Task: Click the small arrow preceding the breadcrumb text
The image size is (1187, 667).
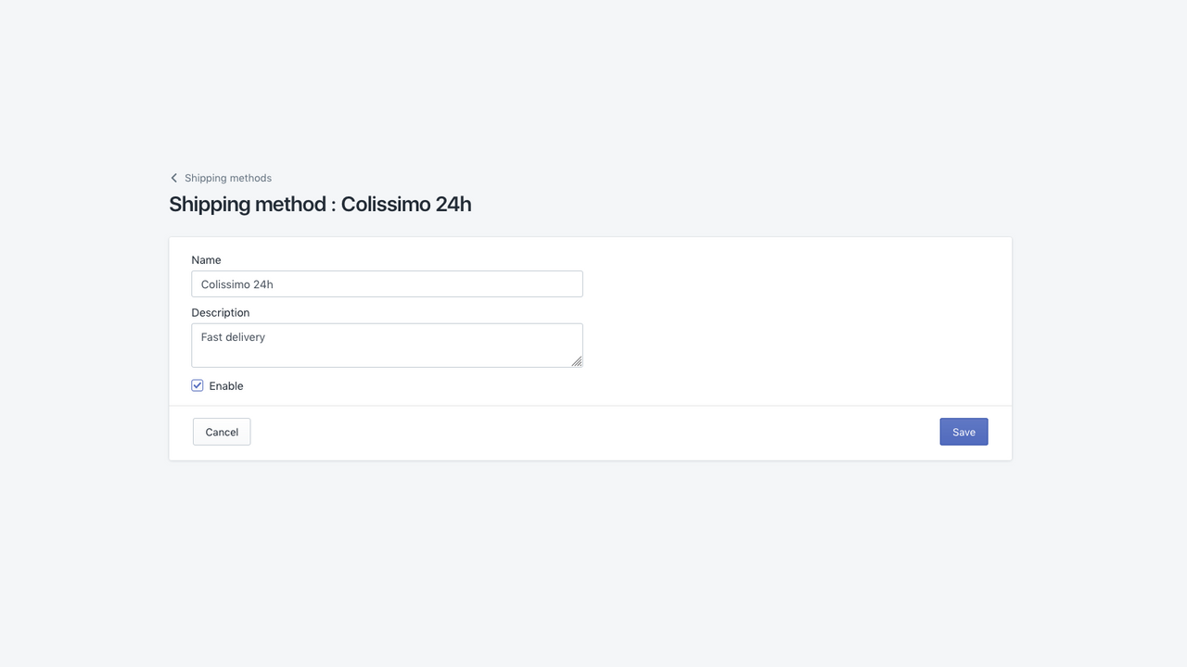Action: pos(173,177)
